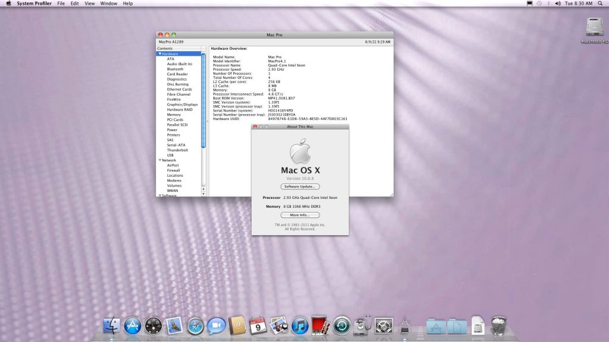
Task: Click Version 10.6.8 text
Action: coord(300,178)
